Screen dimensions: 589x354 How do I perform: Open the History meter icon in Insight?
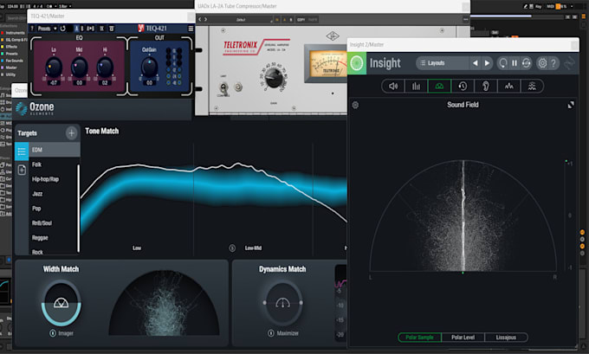(463, 86)
